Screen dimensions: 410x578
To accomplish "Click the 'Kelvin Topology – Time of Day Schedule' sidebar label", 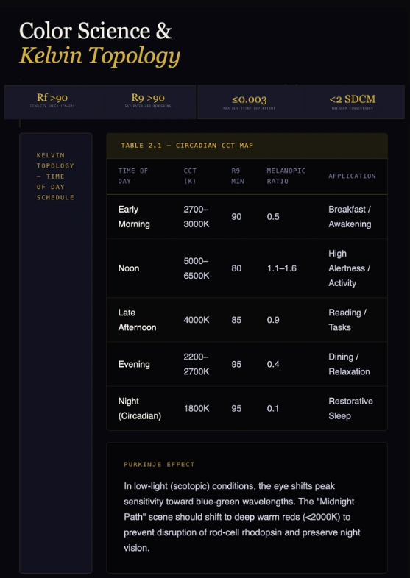I will [x=55, y=176].
